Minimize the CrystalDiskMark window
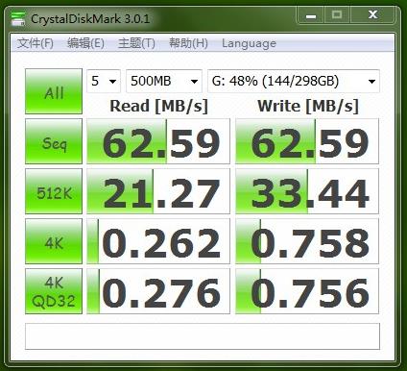The width and height of the screenshot is (407, 371). click(311, 15)
